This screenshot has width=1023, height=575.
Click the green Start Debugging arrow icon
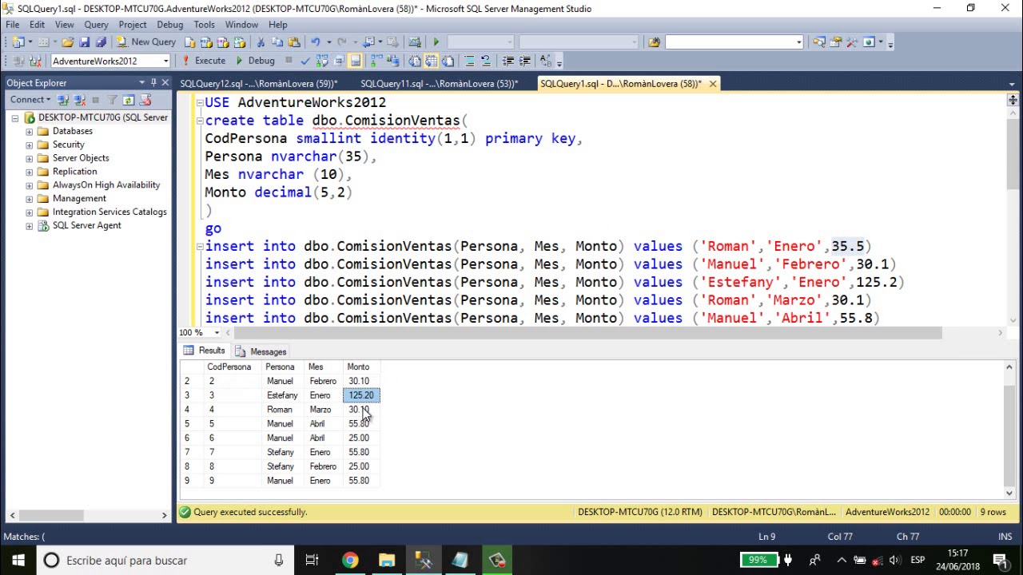click(436, 42)
